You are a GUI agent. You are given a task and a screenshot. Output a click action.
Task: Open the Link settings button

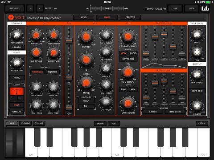tap(175, 8)
